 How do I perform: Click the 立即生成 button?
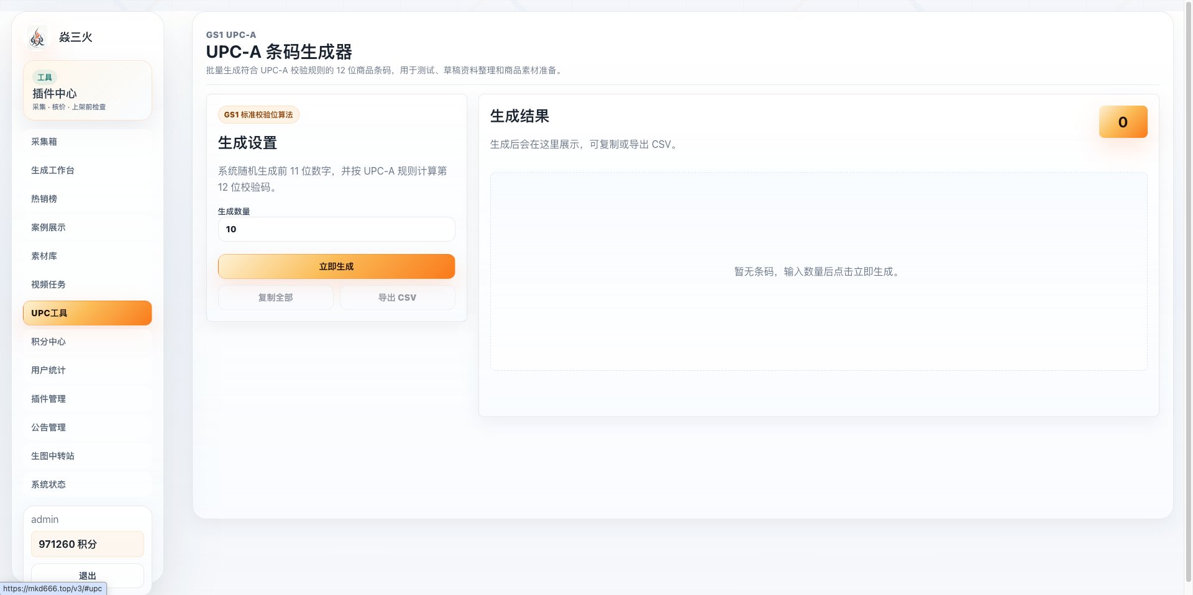click(x=336, y=266)
